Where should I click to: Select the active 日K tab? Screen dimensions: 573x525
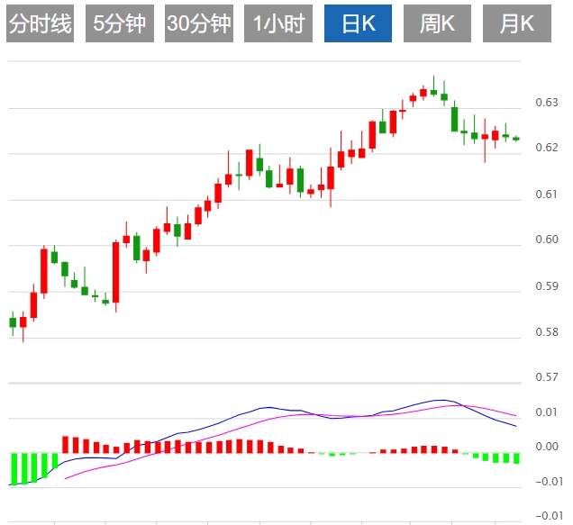click(358, 23)
